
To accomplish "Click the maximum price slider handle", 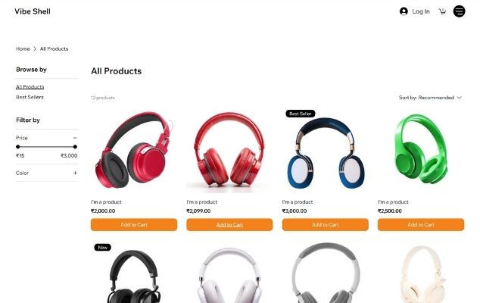I will (75, 147).
